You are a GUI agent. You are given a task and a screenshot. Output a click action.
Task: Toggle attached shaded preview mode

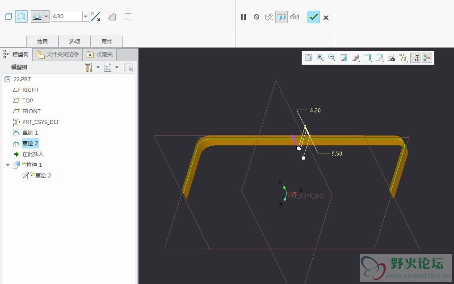coord(282,17)
